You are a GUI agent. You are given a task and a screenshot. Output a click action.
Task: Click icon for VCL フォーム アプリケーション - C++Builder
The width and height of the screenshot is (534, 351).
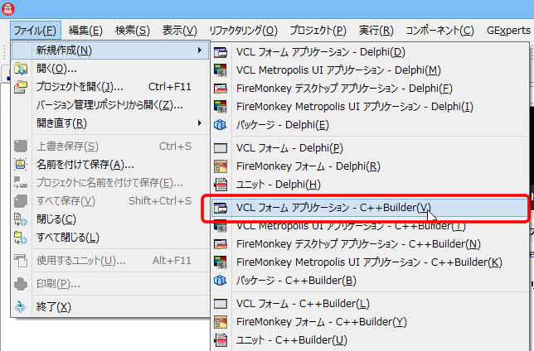click(221, 208)
